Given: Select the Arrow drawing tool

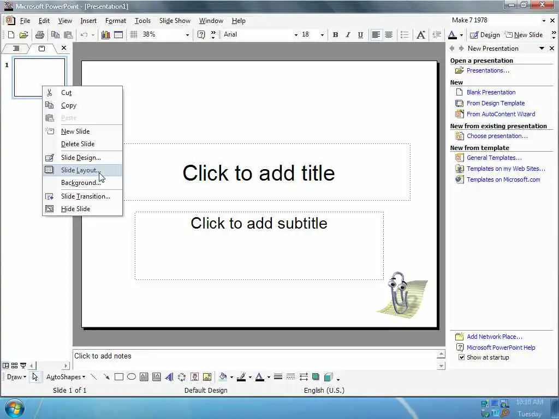Looking at the screenshot, I should (x=106, y=377).
